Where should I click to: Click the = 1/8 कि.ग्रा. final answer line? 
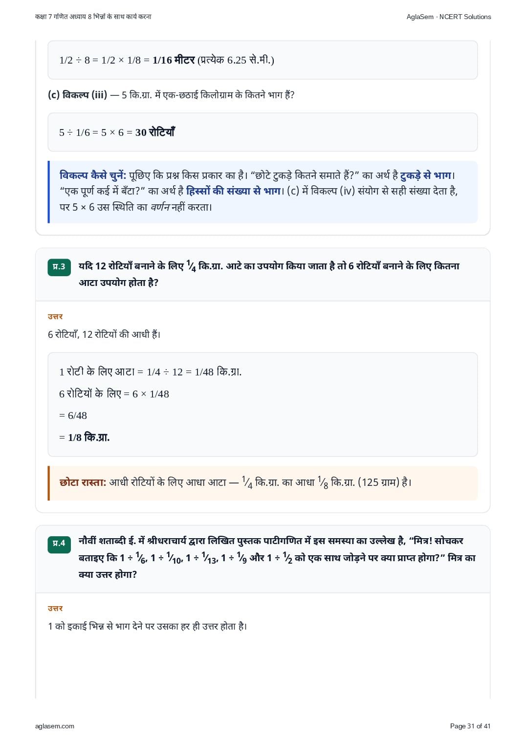click(85, 438)
